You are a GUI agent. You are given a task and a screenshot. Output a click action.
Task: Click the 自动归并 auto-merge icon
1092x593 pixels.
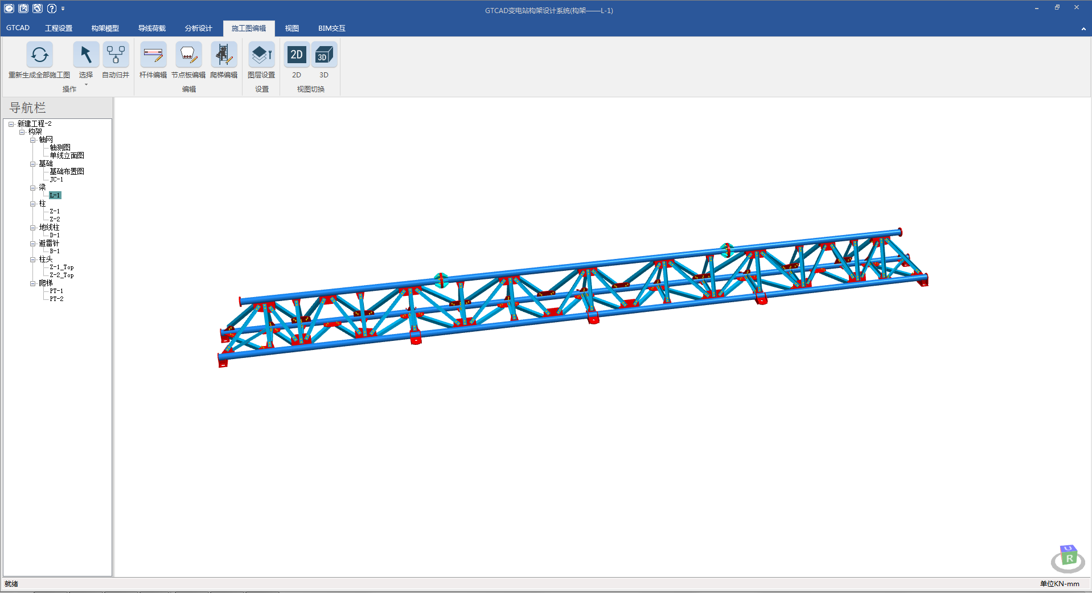[x=116, y=55]
